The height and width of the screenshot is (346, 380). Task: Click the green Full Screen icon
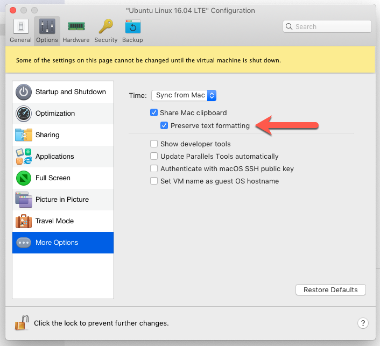24,178
